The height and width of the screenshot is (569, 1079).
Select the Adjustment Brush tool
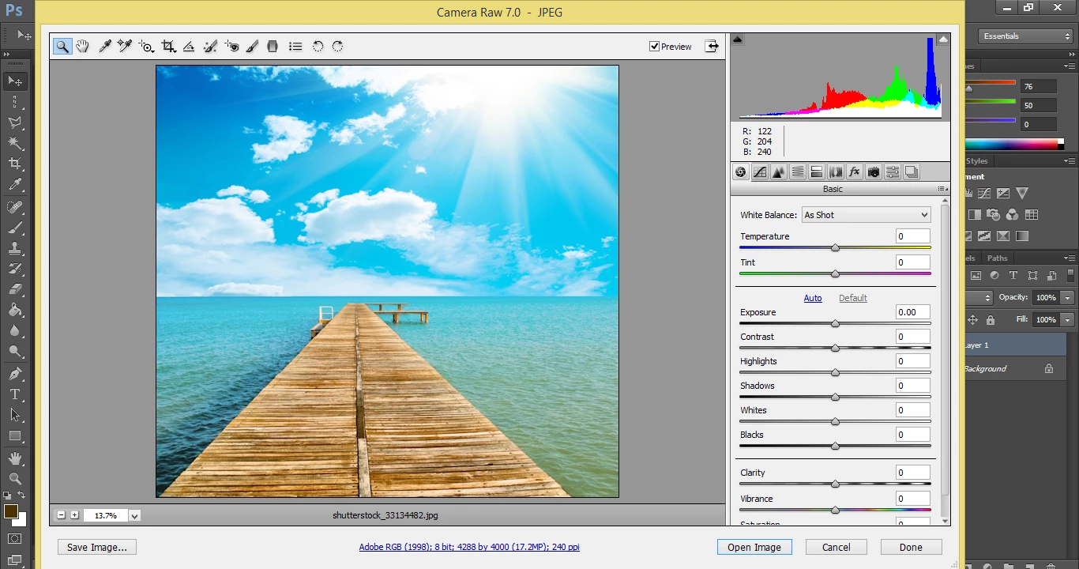click(x=252, y=47)
